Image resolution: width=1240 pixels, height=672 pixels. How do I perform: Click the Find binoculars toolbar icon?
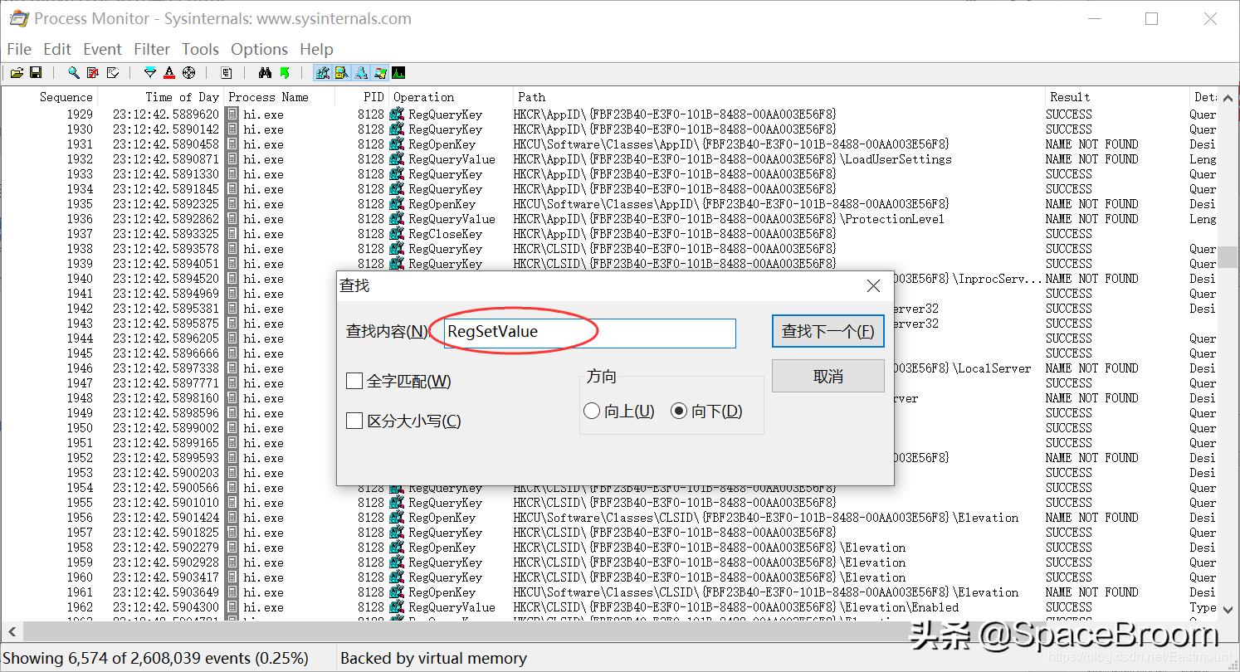click(265, 73)
